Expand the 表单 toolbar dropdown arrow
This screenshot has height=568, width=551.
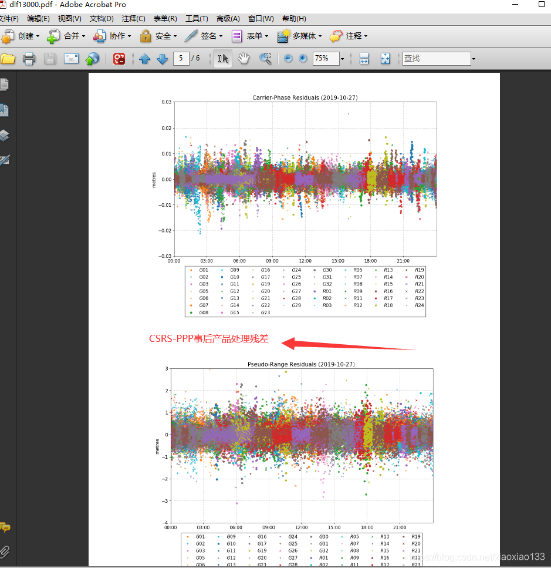click(x=267, y=36)
